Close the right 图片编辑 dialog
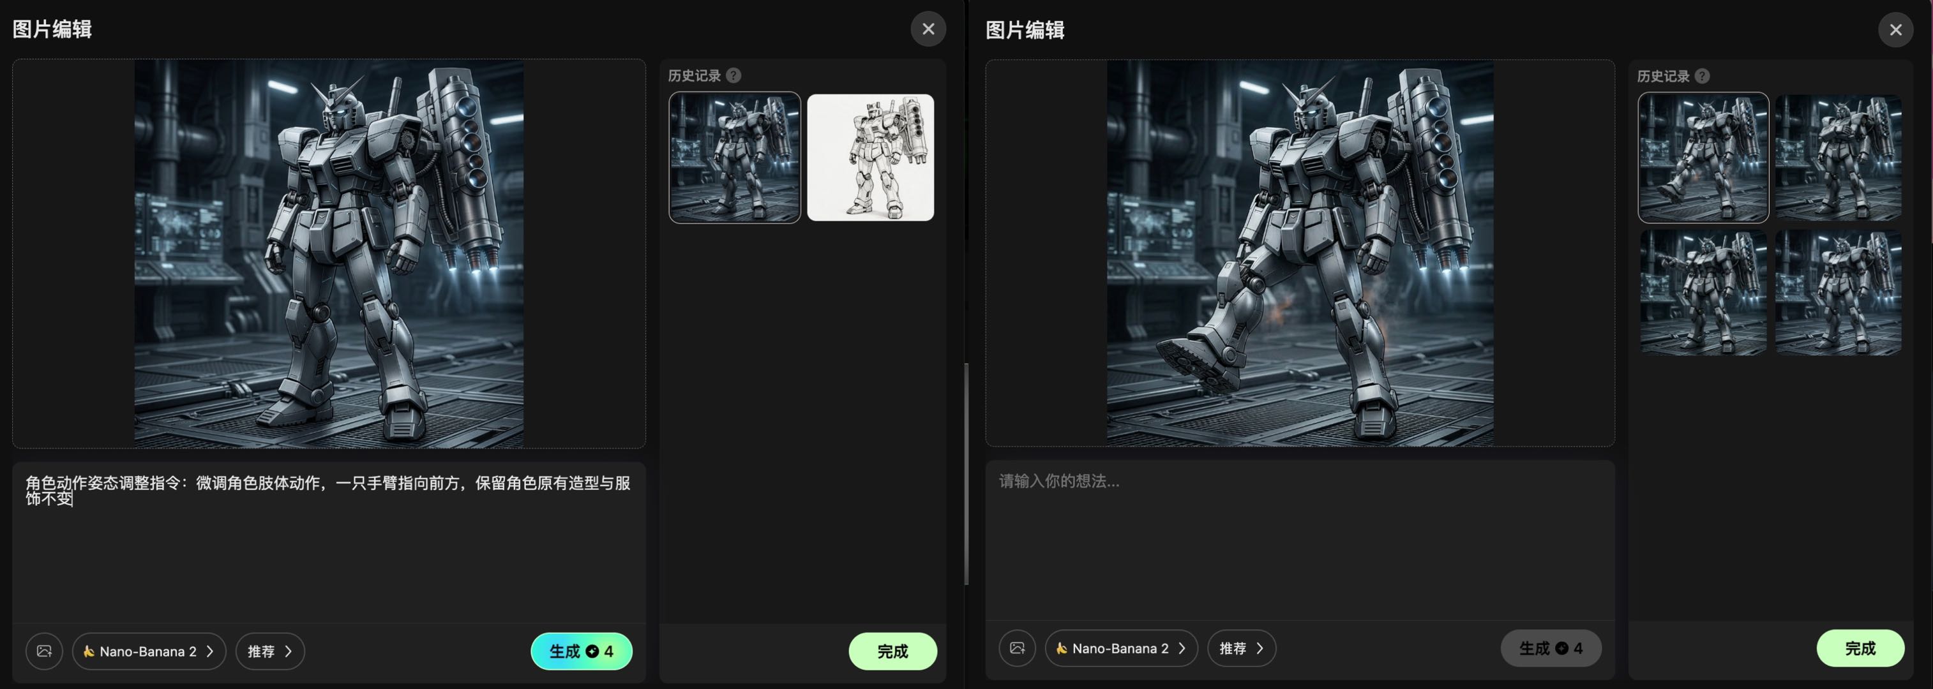This screenshot has height=689, width=1933. click(1895, 30)
